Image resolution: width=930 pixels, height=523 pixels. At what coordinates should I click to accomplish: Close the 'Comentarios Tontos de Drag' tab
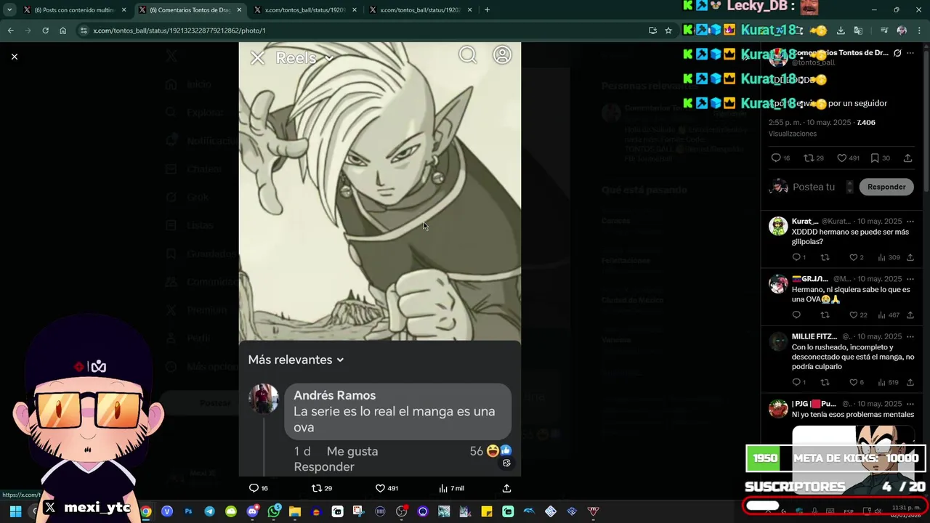click(239, 10)
